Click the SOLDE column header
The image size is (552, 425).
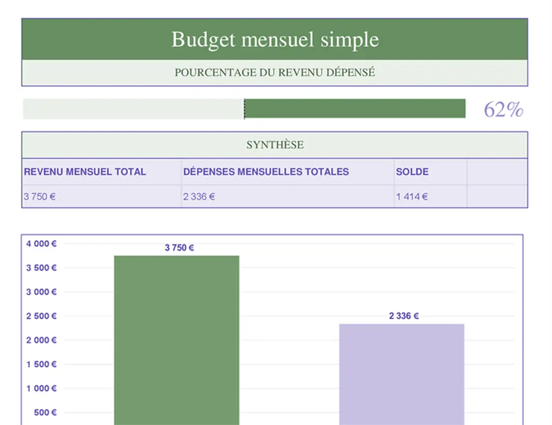tap(412, 172)
